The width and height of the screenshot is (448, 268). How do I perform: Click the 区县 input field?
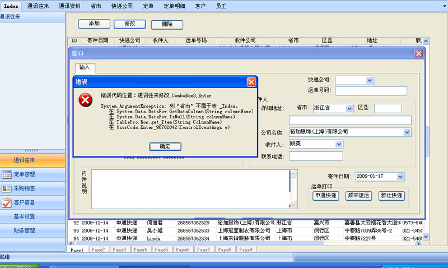coord(388,108)
